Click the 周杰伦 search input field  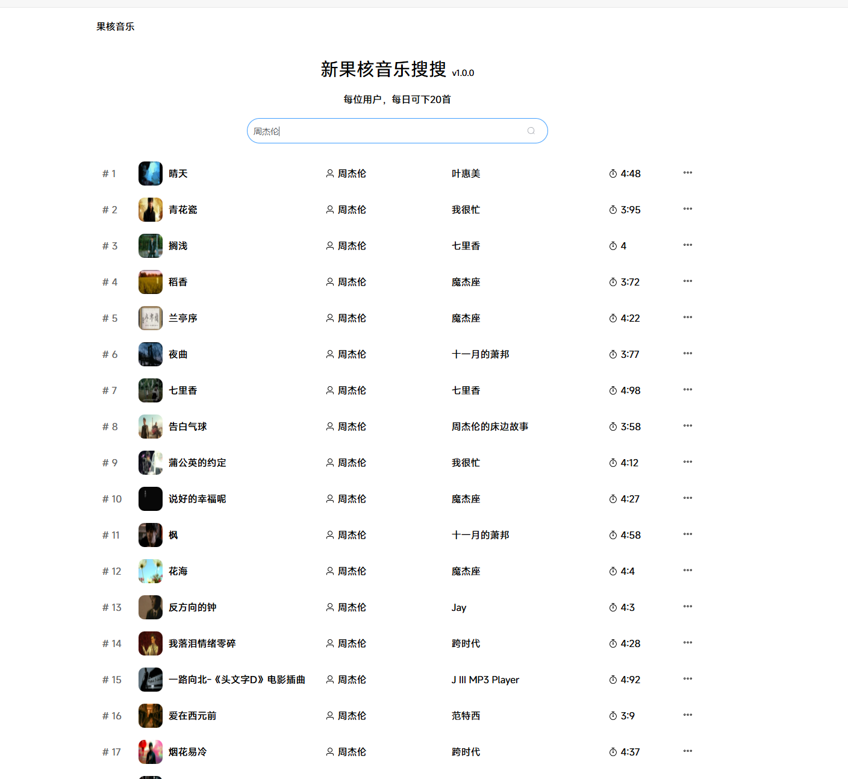[385, 131]
